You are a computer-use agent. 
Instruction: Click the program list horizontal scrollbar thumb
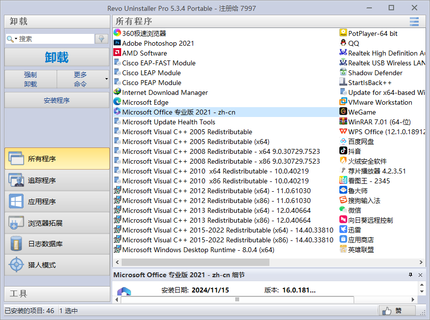click(195, 262)
